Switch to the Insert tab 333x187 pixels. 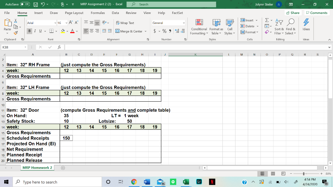pos(38,13)
